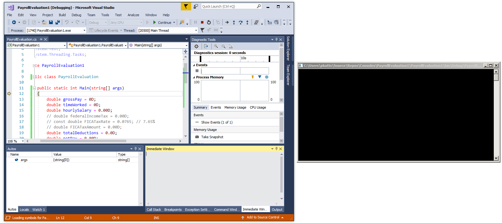Viewport: 502px width, 223px height.
Task: Switch to the Call Stack tab
Action: (154, 210)
